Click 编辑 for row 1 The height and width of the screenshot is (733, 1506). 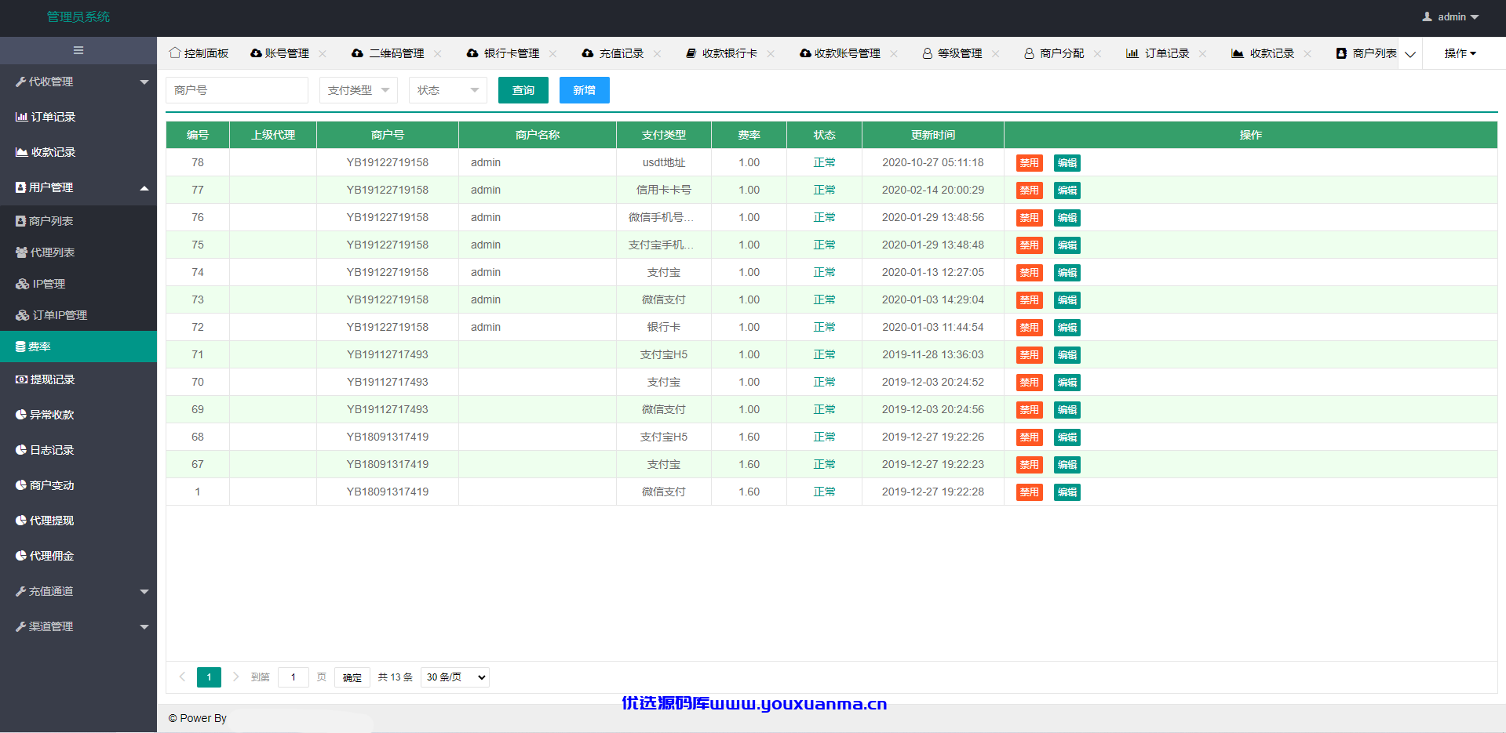click(x=1067, y=492)
